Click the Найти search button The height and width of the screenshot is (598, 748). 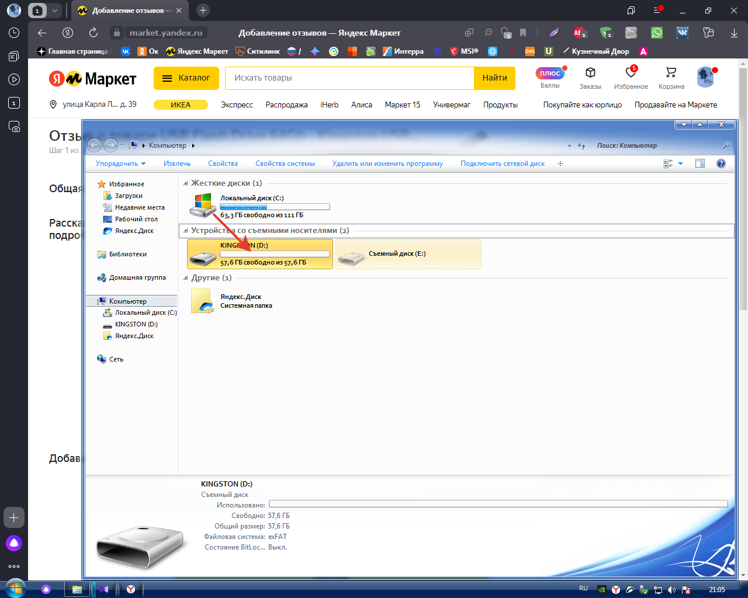494,78
